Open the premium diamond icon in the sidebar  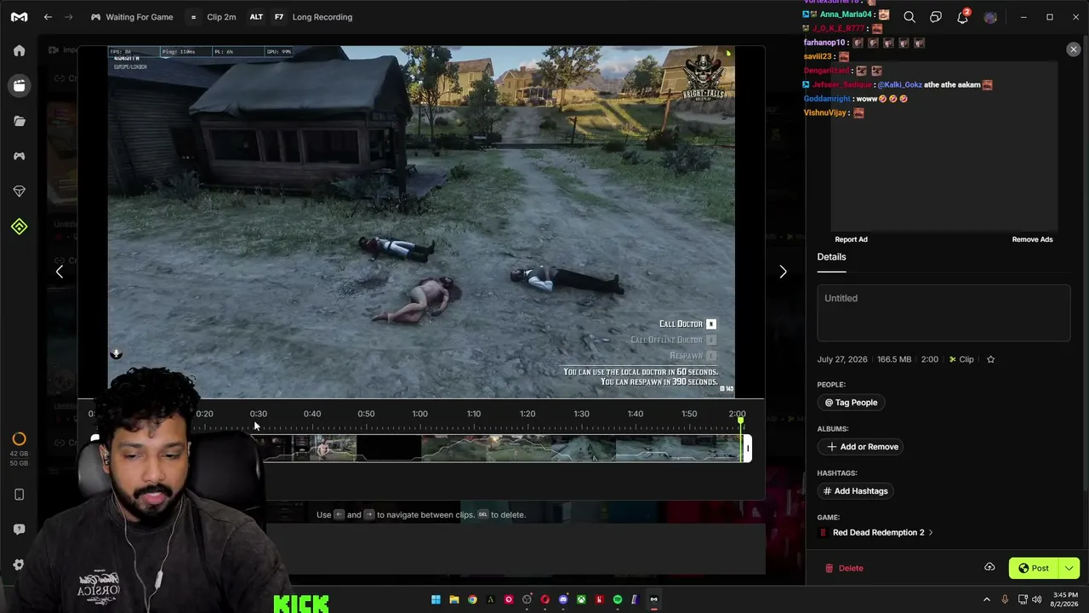(x=19, y=192)
